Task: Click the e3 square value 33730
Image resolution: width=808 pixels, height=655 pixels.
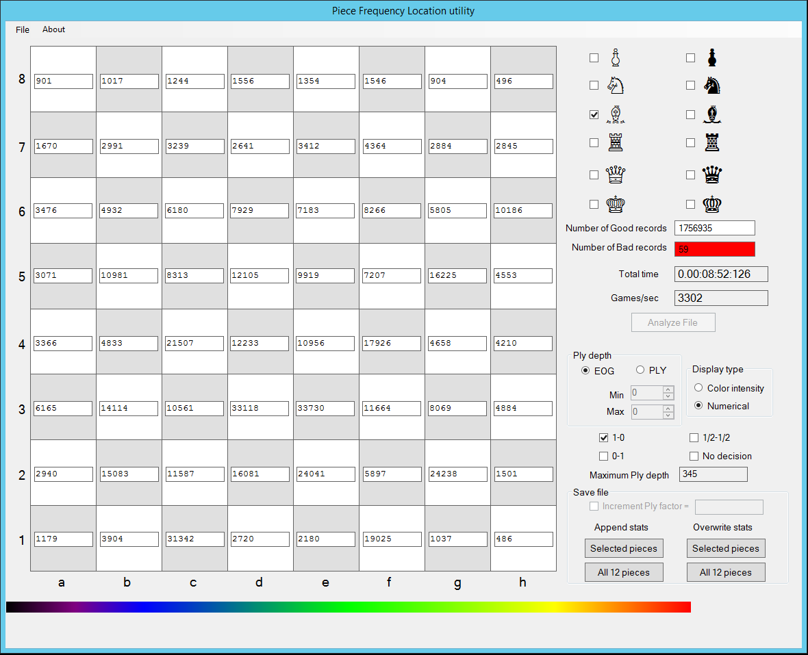Action: click(x=326, y=408)
